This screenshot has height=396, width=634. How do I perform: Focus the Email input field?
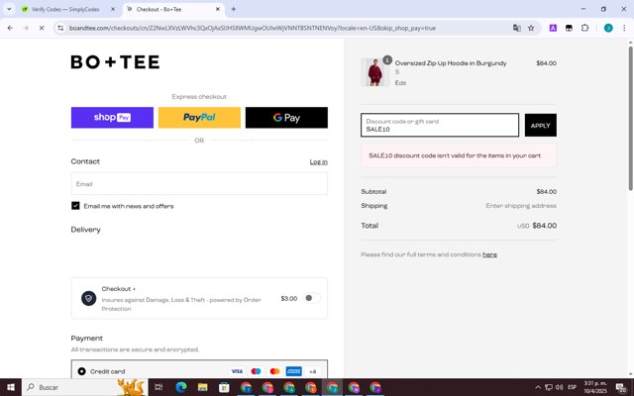pyautogui.click(x=199, y=184)
